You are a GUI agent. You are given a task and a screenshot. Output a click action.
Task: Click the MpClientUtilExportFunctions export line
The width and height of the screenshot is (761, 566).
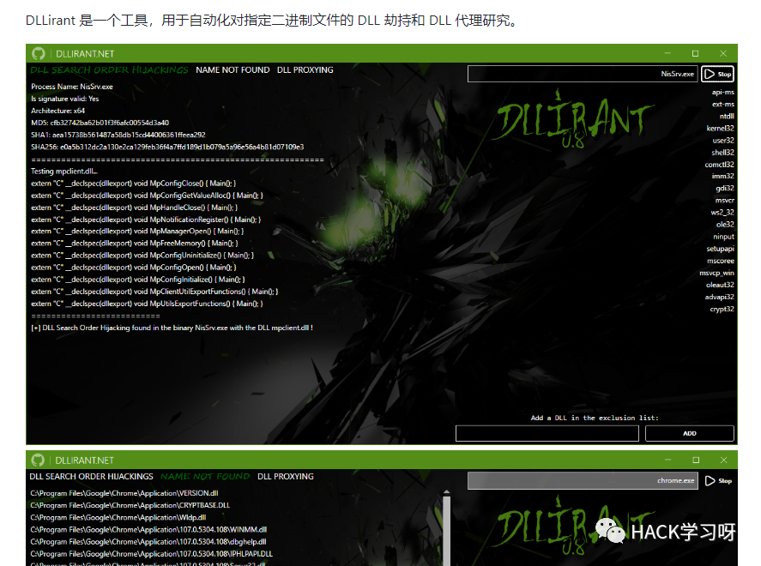(154, 292)
